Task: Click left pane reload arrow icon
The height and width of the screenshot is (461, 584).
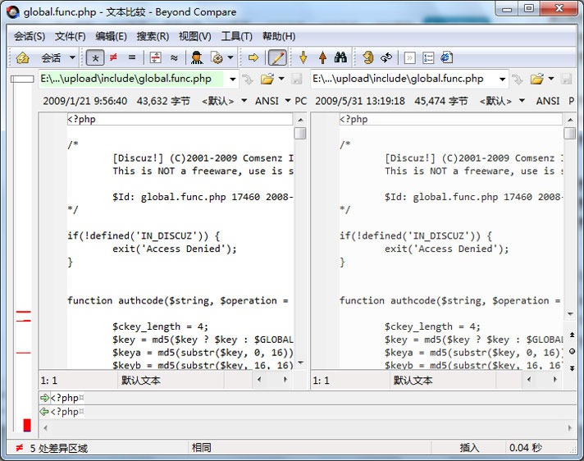Action: point(248,79)
